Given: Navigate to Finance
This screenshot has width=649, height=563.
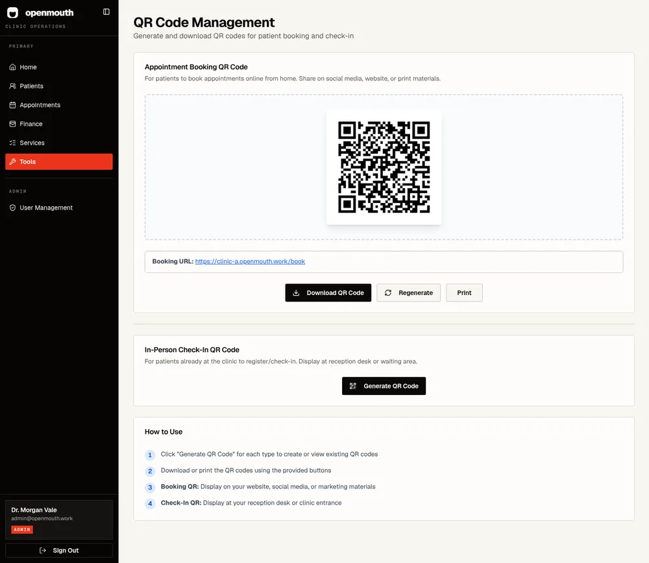Looking at the screenshot, I should click(59, 124).
